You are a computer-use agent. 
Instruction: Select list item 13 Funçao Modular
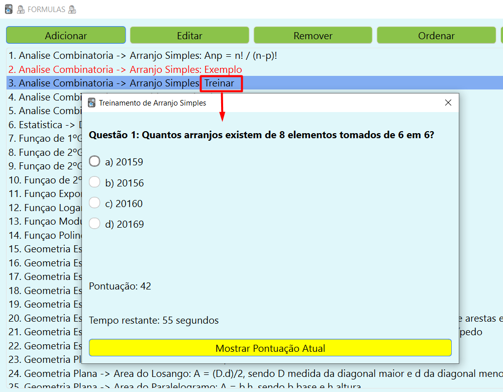click(x=45, y=222)
